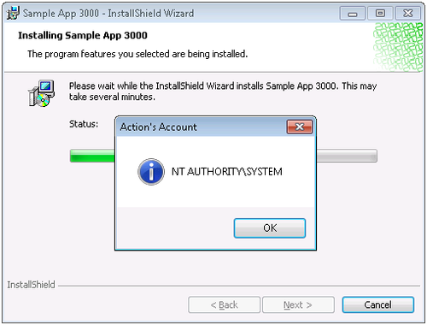427x325 pixels.
Task: Click the computer and CD setup icon
Action: coord(42,93)
